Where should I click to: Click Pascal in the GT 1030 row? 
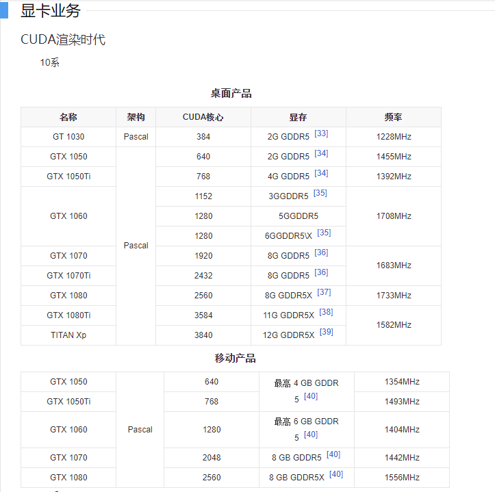[x=136, y=137]
